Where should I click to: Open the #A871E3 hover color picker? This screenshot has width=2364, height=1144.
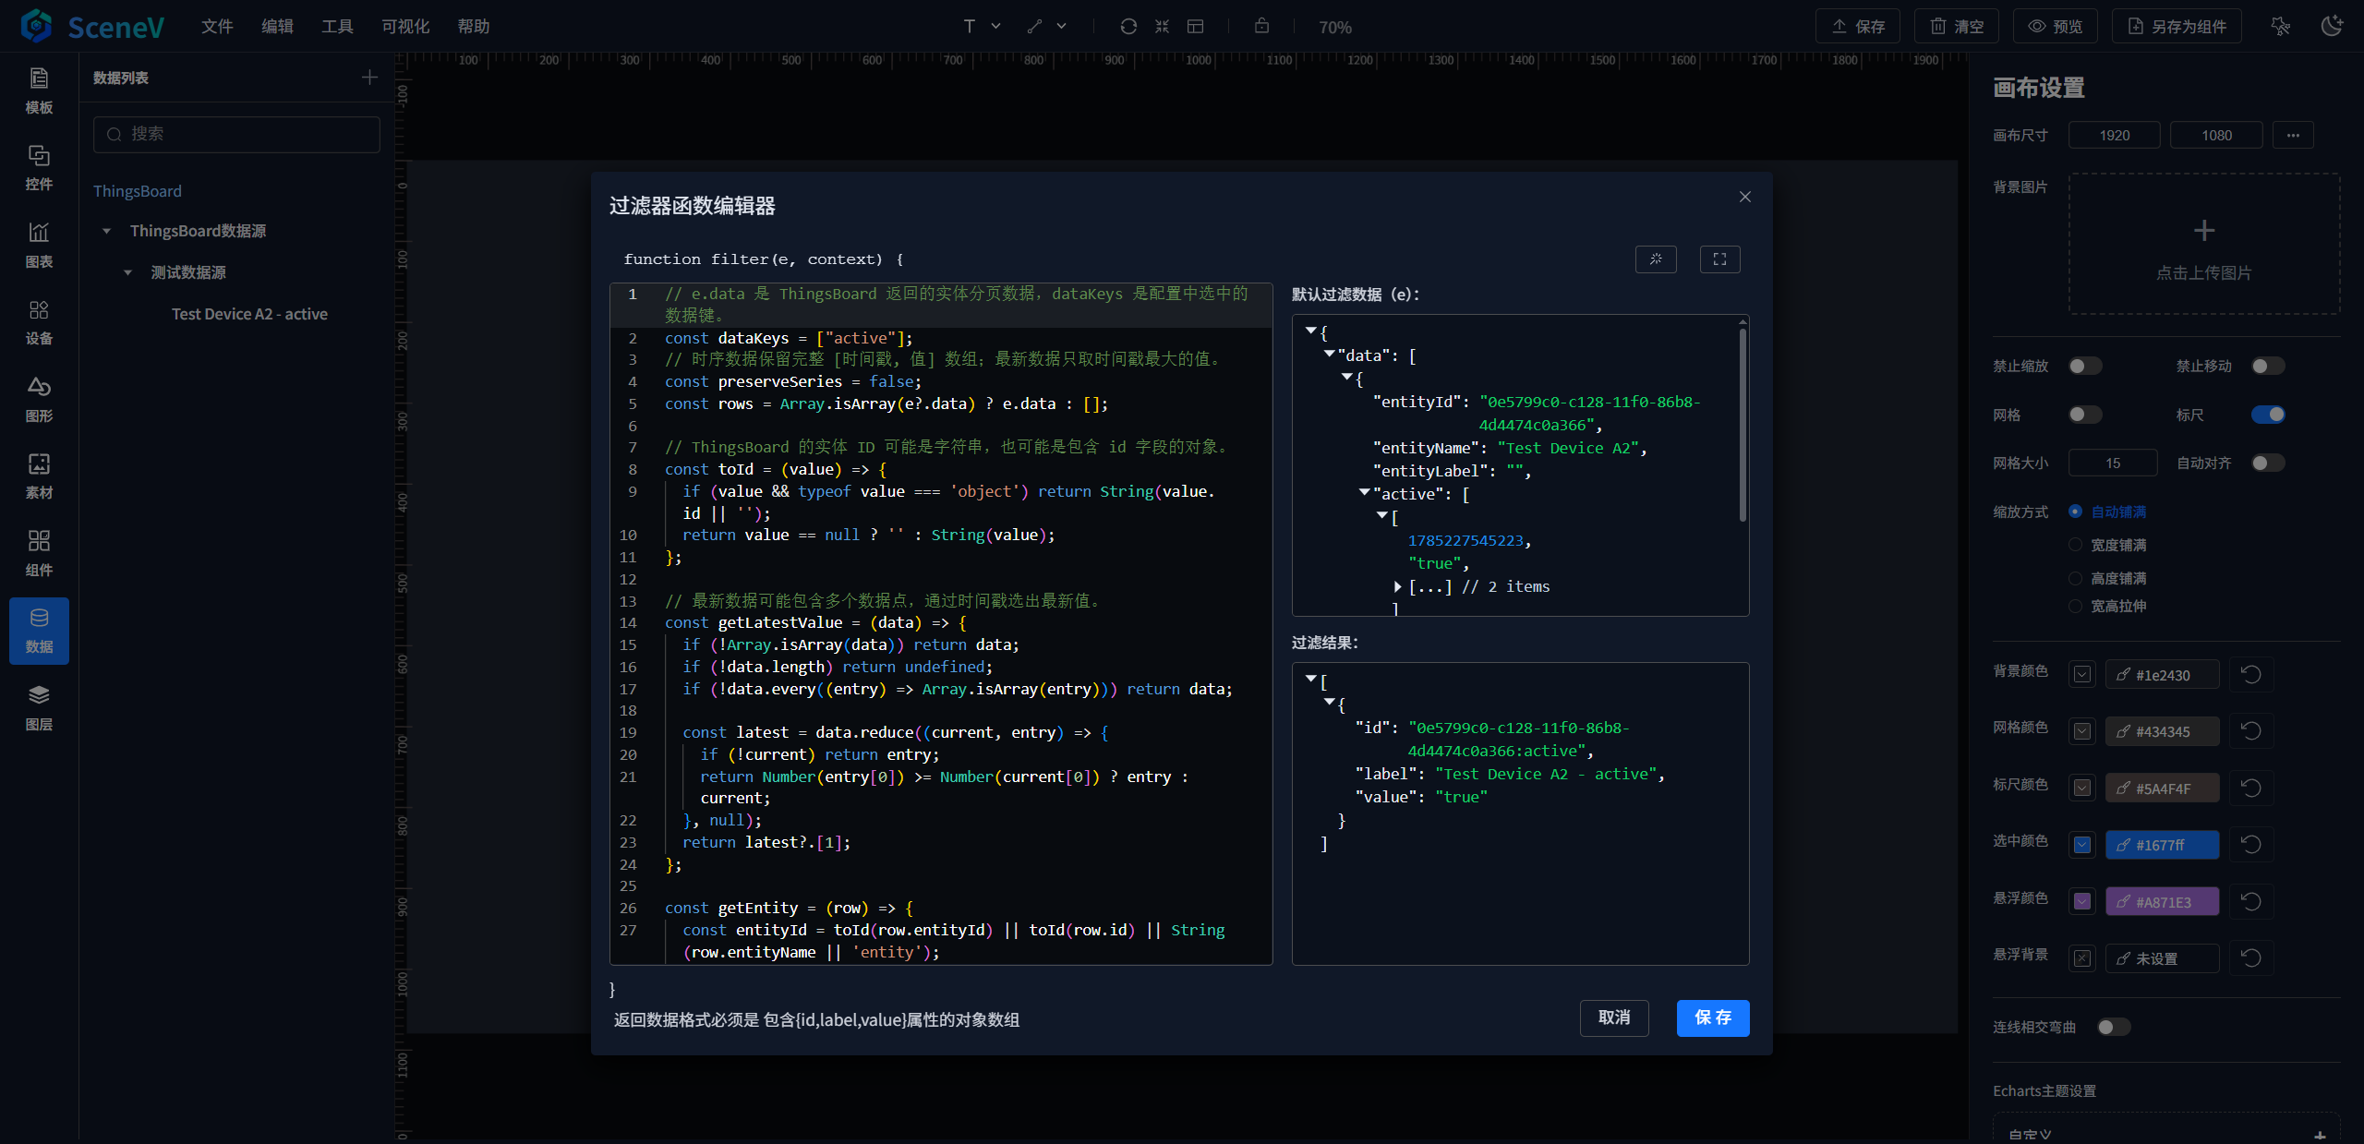pos(2163,902)
